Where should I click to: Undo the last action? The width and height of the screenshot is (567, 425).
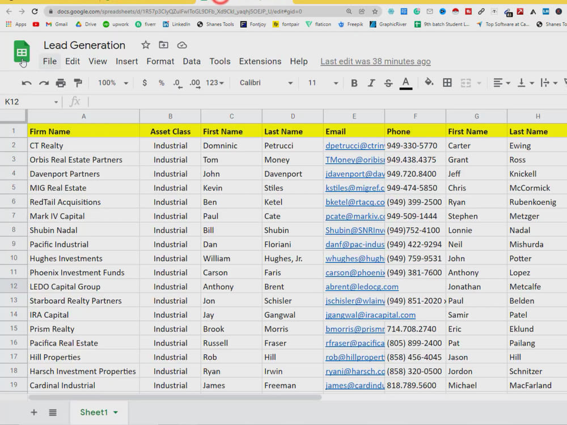pos(27,83)
